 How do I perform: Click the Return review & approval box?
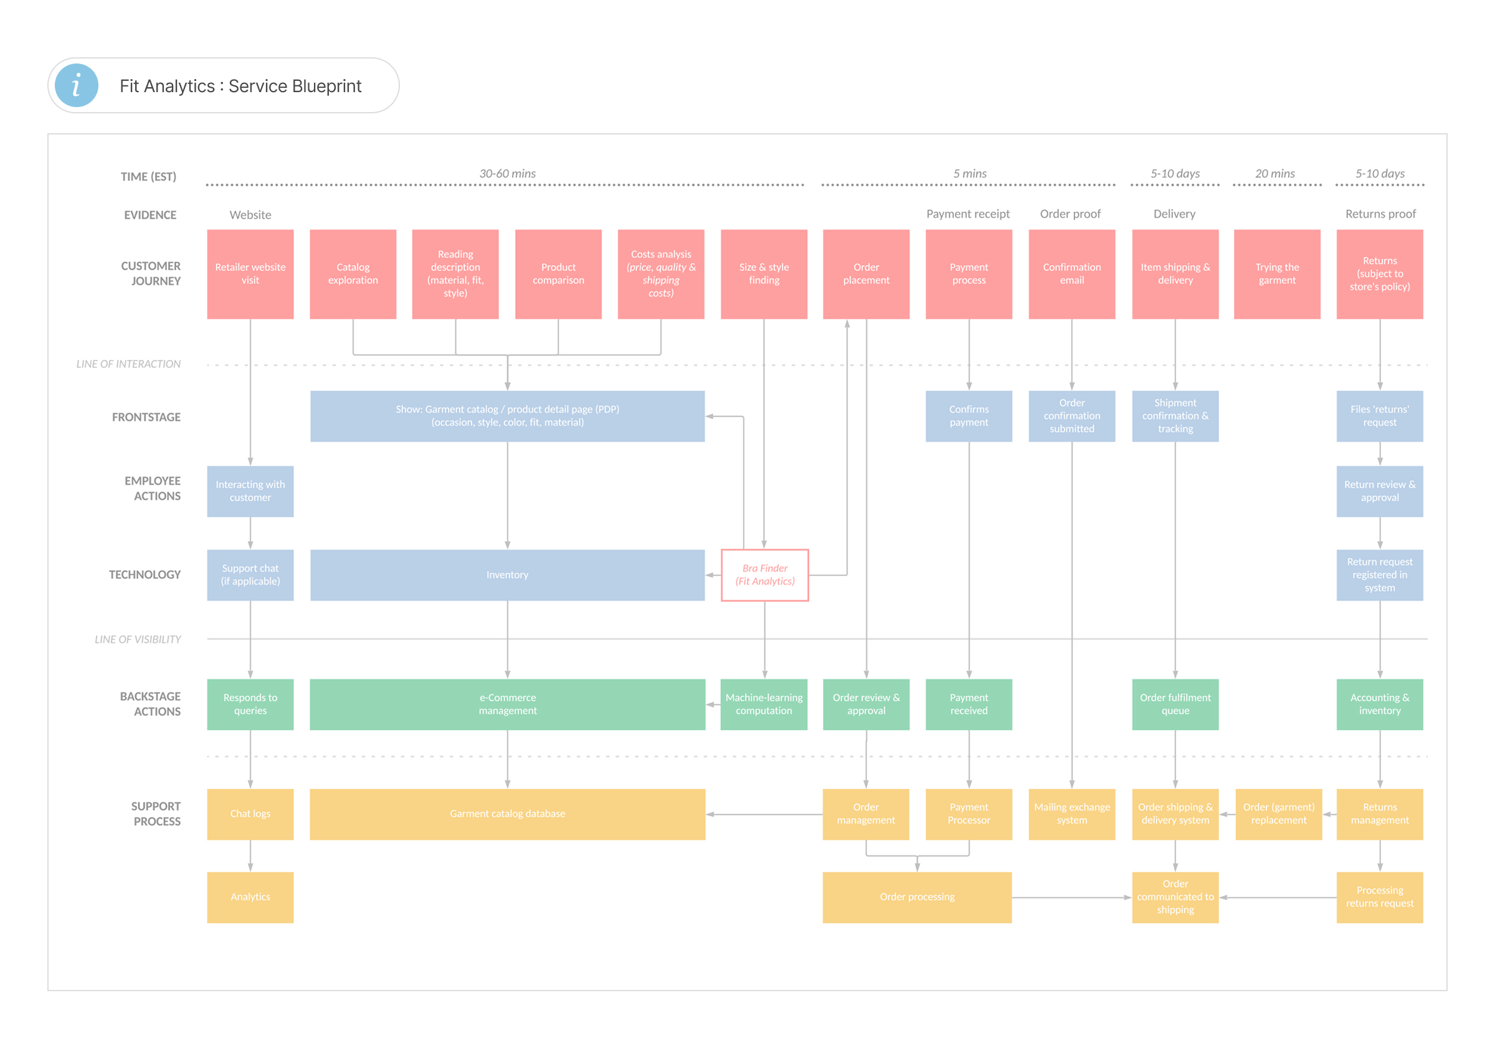tap(1380, 491)
